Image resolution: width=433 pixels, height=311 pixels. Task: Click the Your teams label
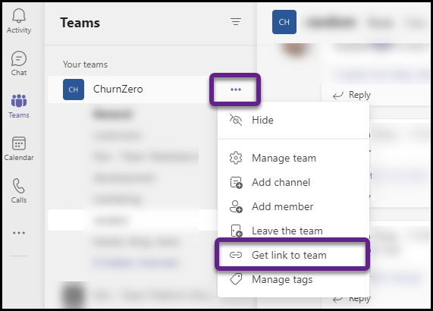[x=85, y=64]
